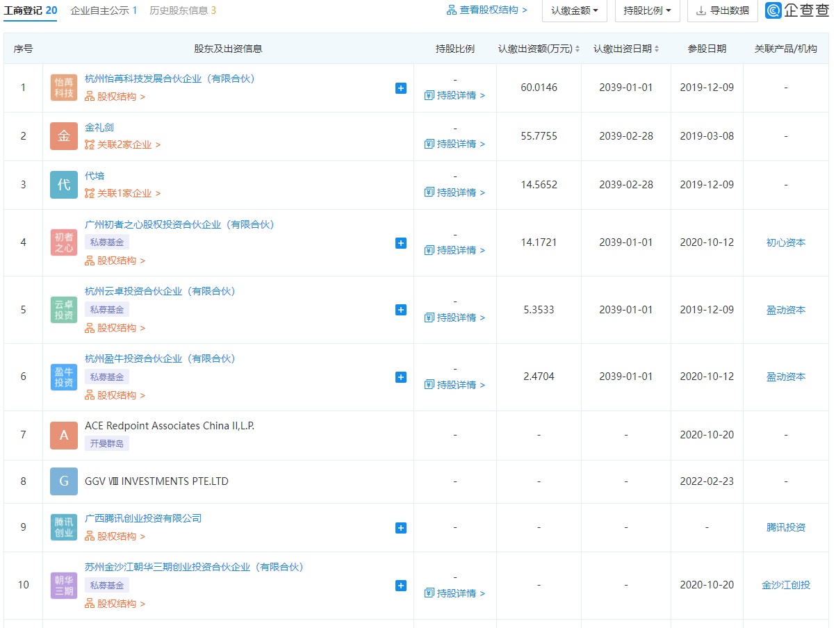
Task: Click the 企查查 brand logo
Action: [797, 10]
